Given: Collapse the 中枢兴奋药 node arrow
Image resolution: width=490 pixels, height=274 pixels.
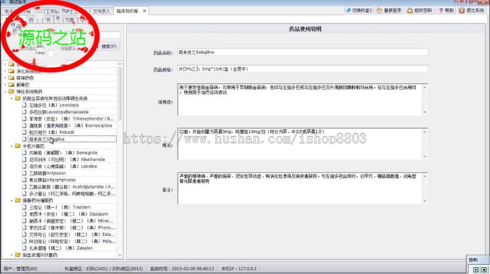Looking at the screenshot, I should click(x=11, y=146).
